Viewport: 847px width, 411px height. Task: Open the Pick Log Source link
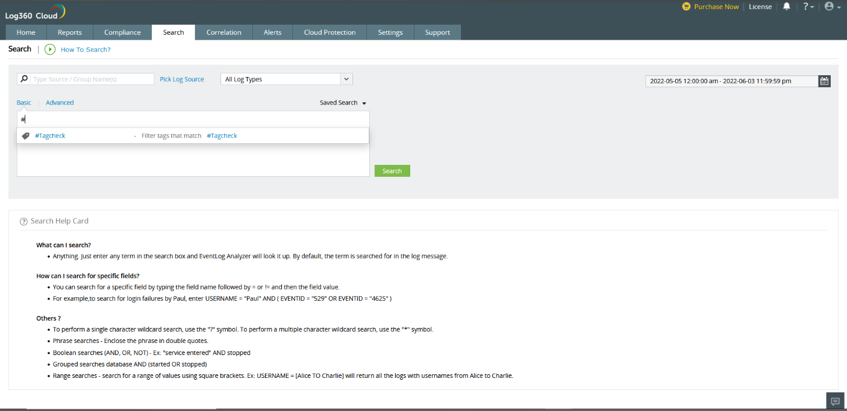[181, 78]
